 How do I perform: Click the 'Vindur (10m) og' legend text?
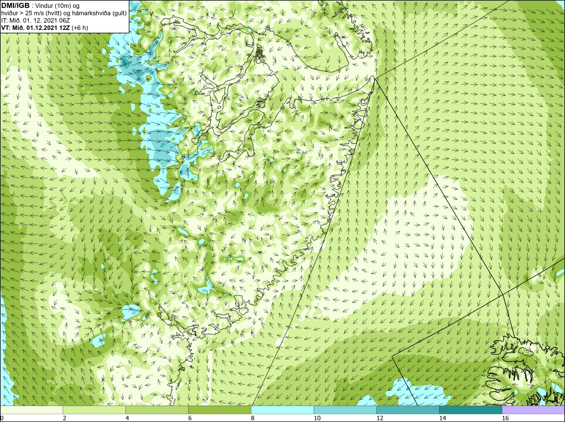click(58, 6)
